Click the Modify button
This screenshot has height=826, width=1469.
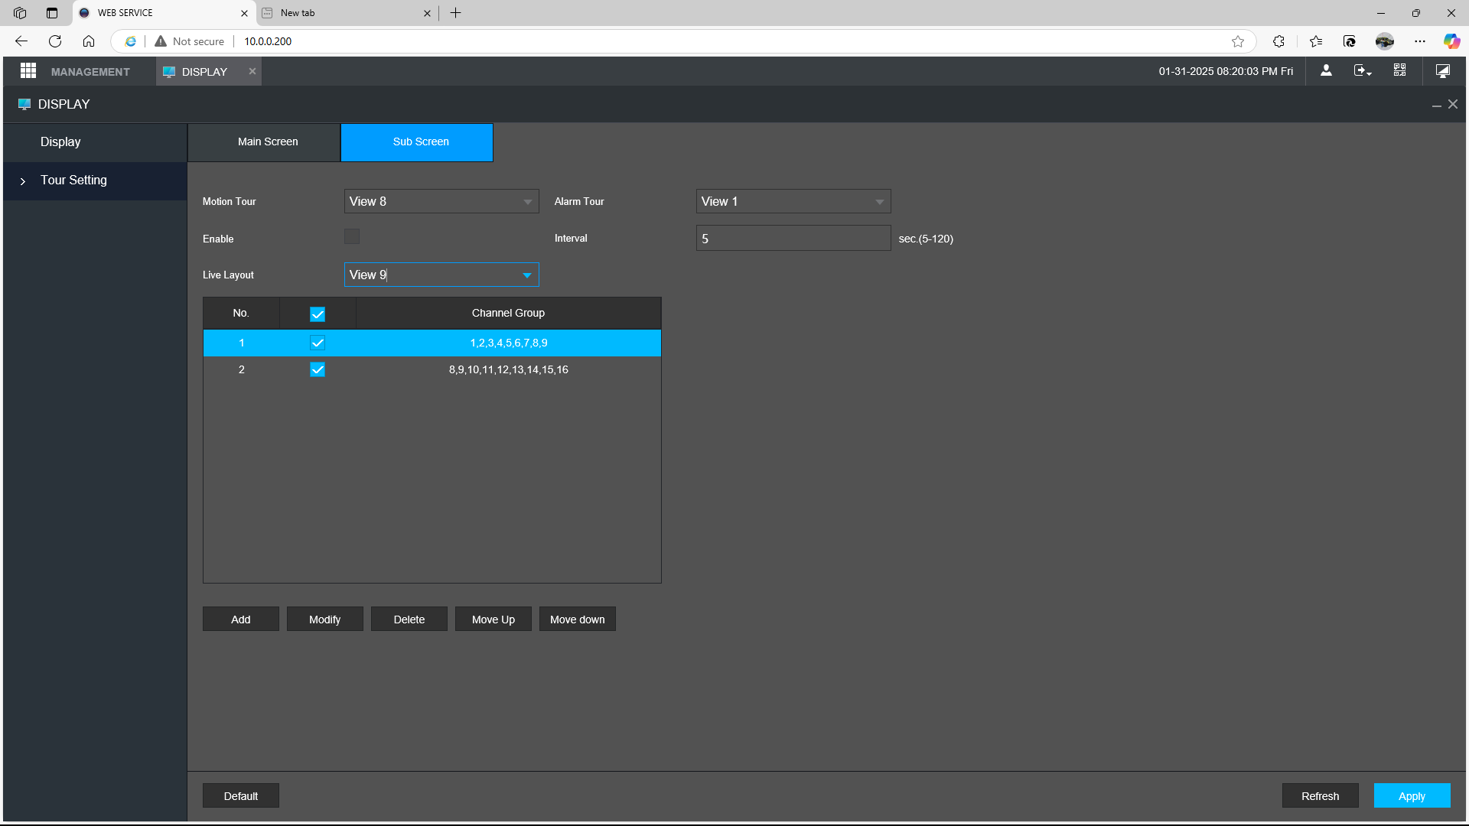point(325,619)
